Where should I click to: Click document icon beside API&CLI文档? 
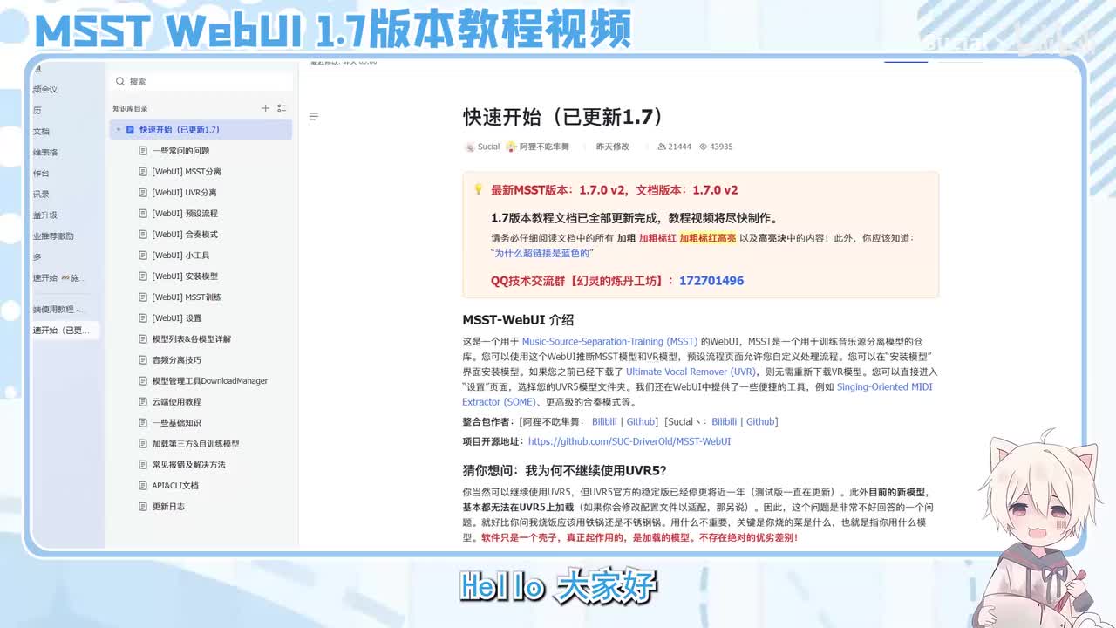click(x=143, y=486)
